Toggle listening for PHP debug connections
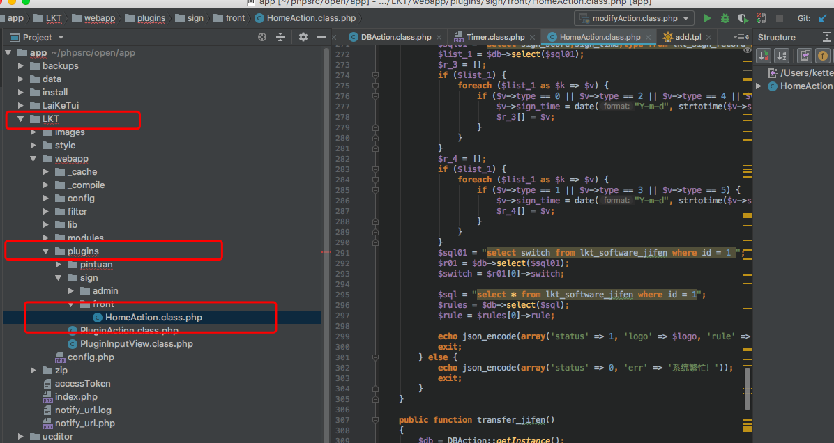This screenshot has height=443, width=834. [761, 18]
